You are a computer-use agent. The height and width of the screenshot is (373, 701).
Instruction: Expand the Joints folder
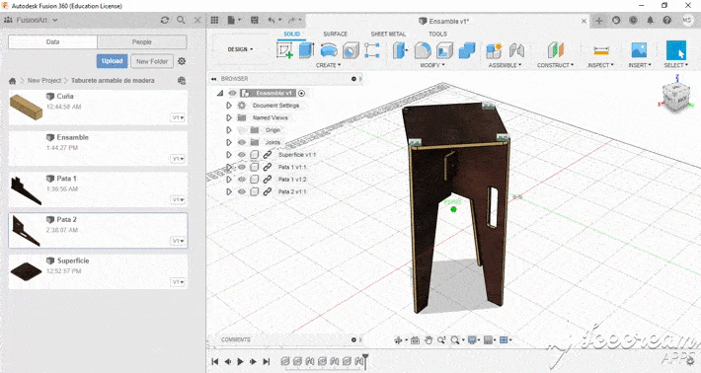228,142
